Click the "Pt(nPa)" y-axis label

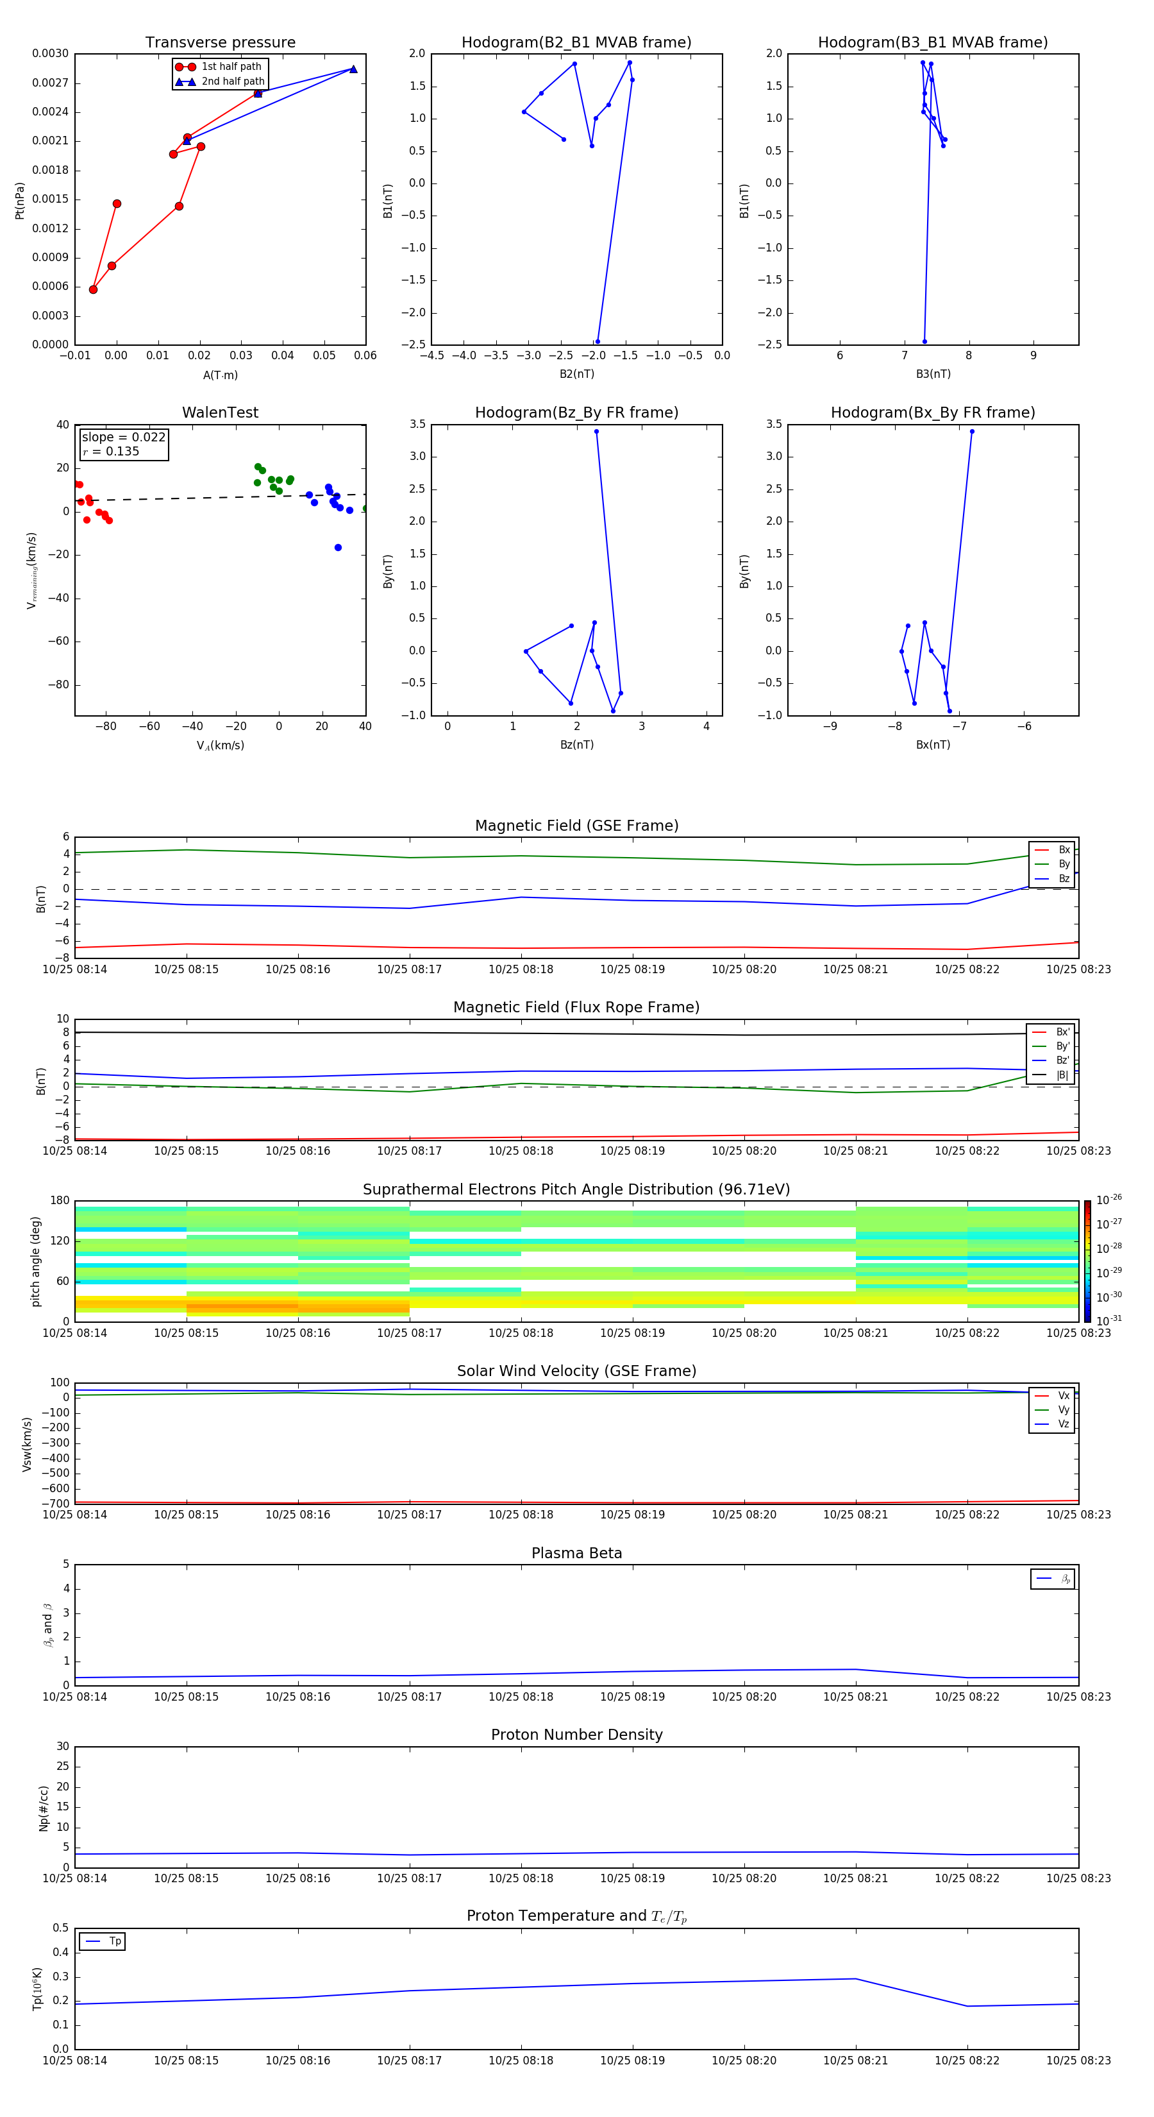[x=20, y=201]
